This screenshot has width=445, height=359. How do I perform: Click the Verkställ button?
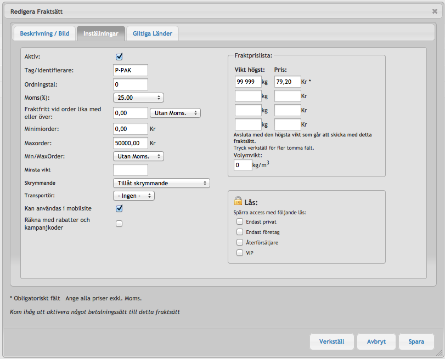[332, 341]
